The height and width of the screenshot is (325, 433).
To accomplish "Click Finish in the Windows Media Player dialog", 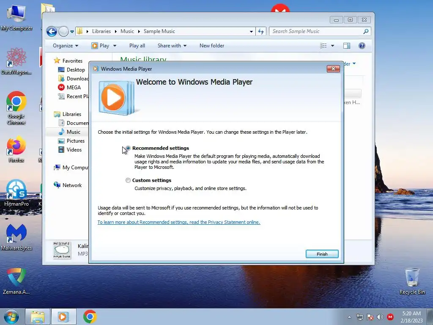I will (322, 254).
